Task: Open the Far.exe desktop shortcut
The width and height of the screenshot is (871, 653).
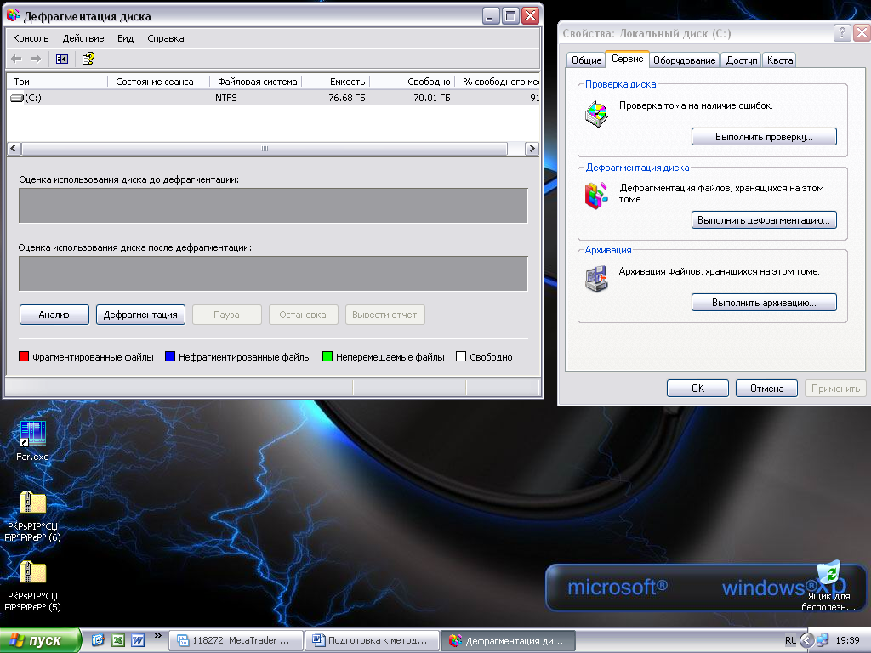Action: (32, 441)
